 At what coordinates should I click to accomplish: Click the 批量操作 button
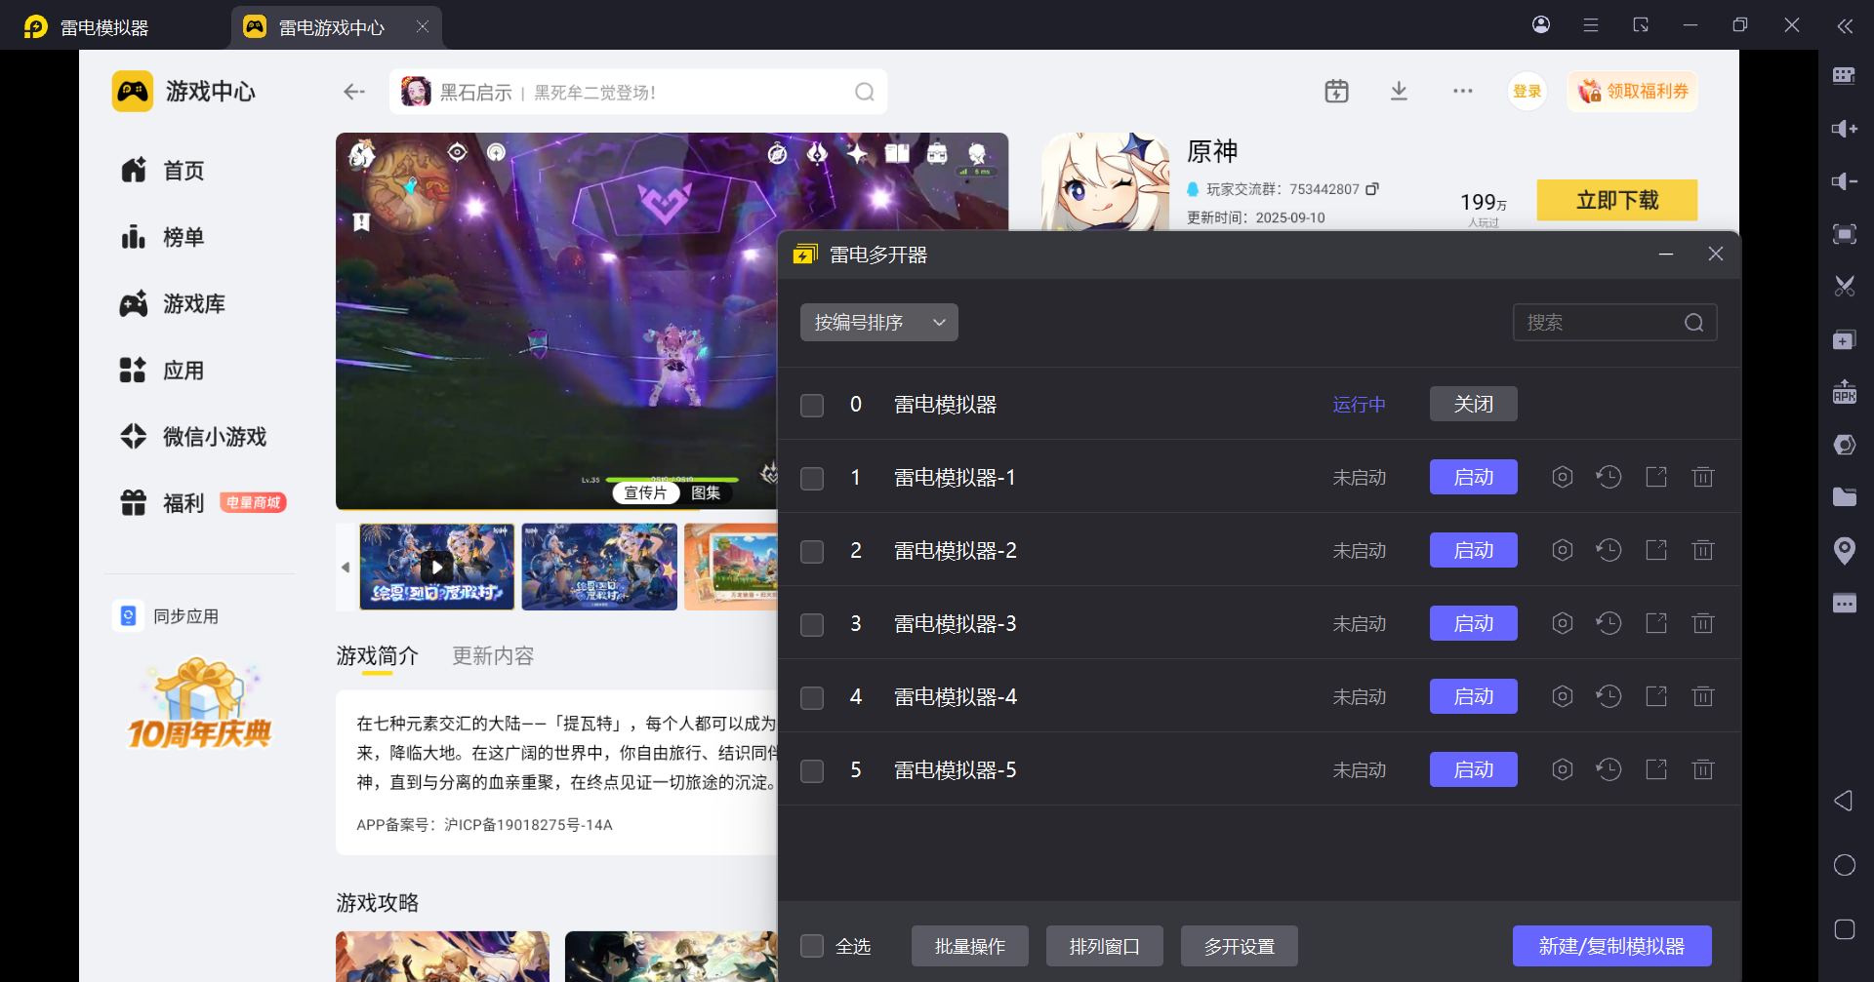pyautogui.click(x=969, y=946)
